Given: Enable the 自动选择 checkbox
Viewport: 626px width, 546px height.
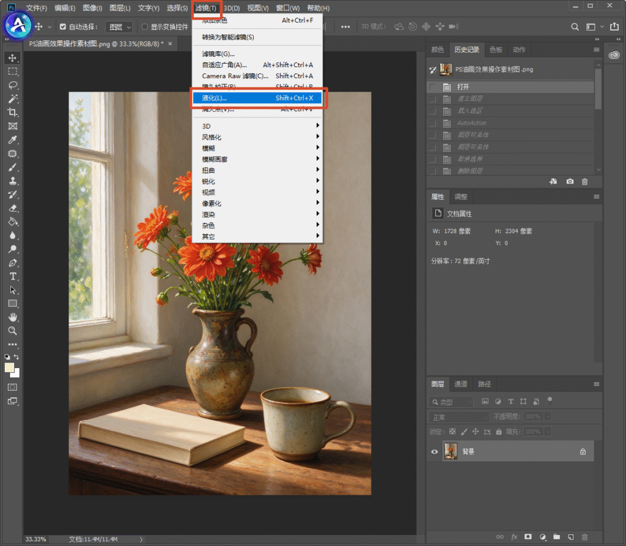Looking at the screenshot, I should pos(63,27).
